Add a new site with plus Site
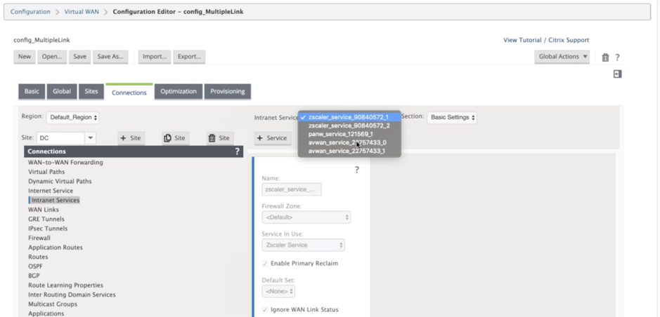The width and height of the screenshot is (660, 317). pyautogui.click(x=131, y=138)
